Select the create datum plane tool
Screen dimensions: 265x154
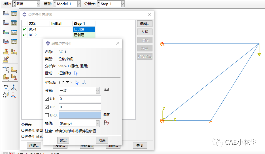pyautogui.click(x=6, y=95)
